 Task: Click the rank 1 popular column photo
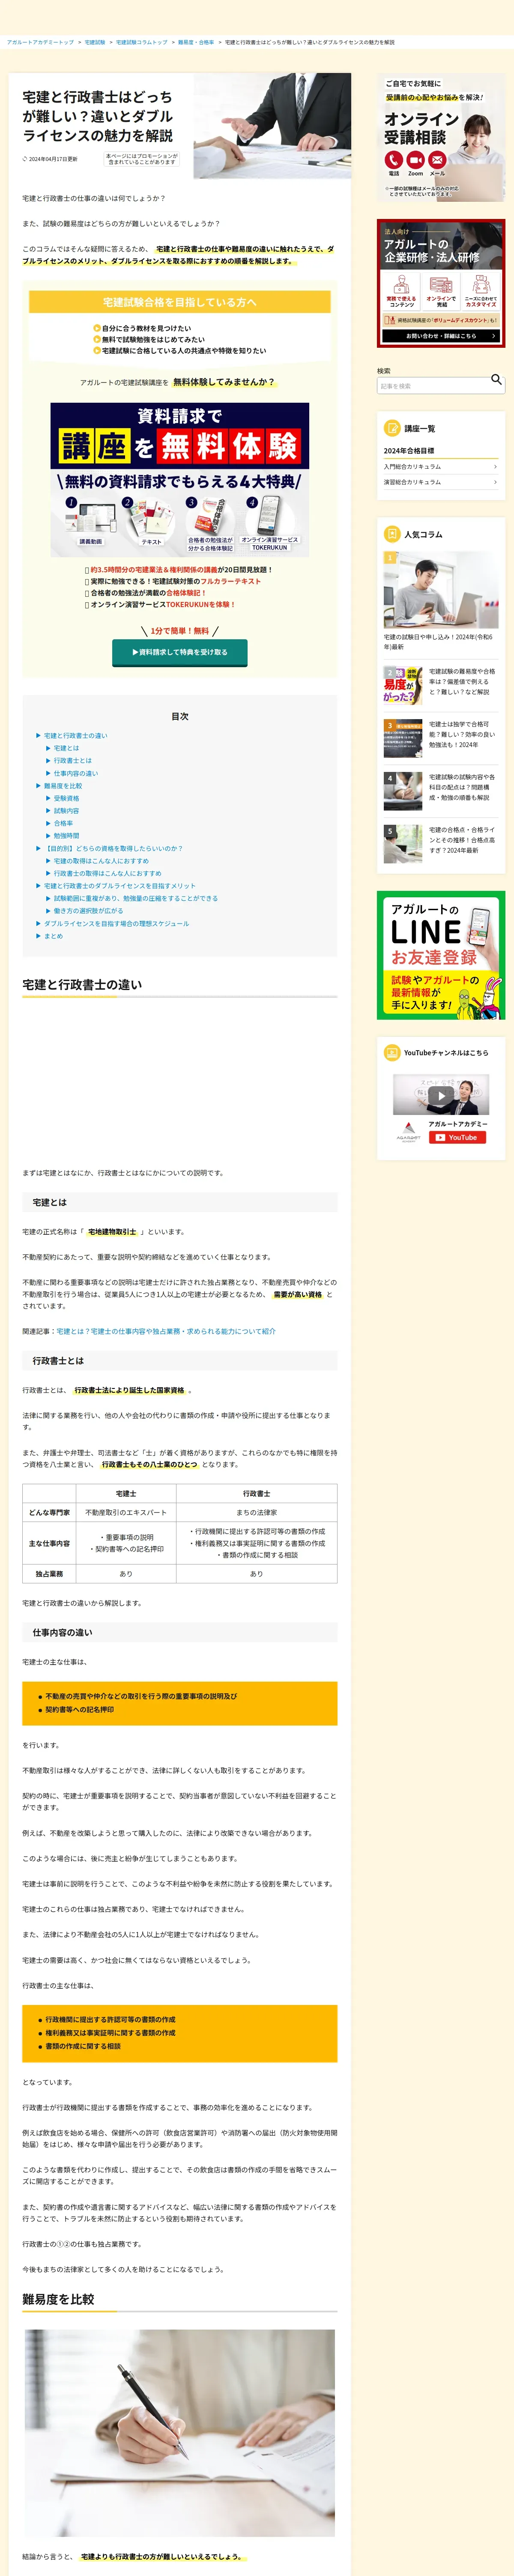(x=441, y=589)
